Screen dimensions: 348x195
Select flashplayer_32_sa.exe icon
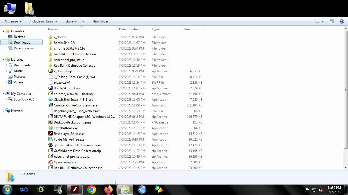tap(50, 134)
